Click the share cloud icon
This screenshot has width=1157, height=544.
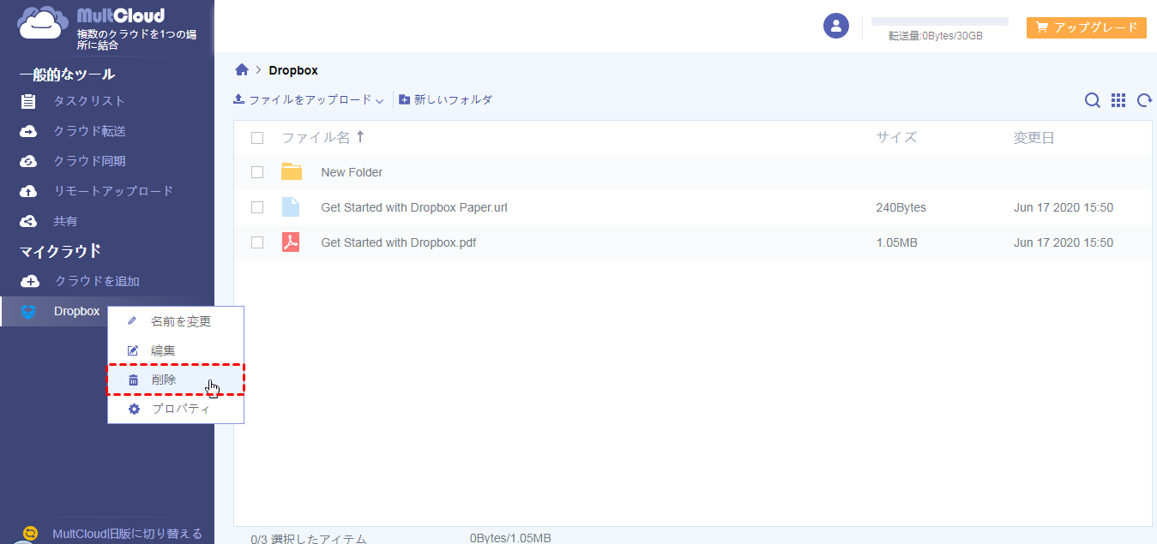[28, 221]
